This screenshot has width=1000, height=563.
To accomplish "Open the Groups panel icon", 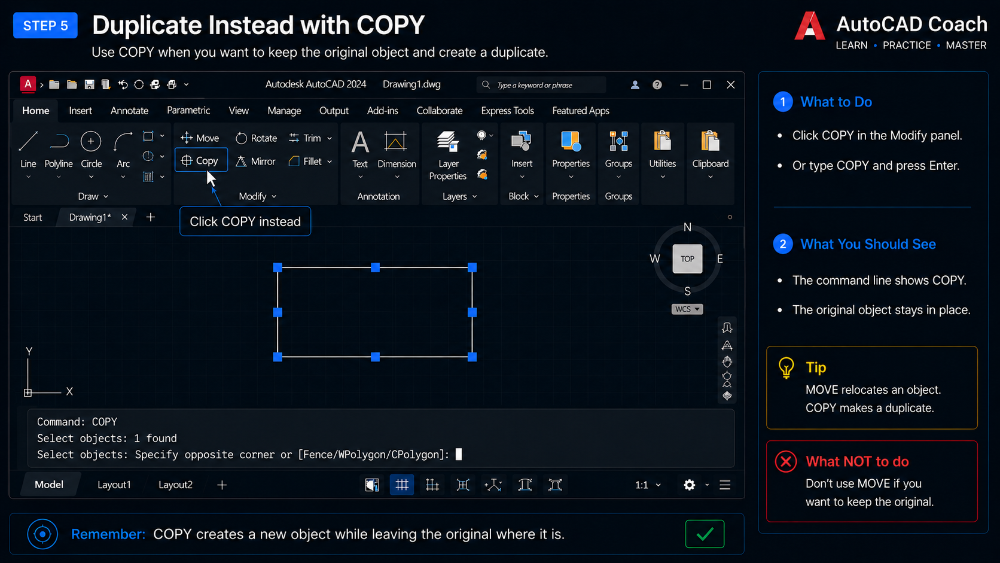I will tap(618, 149).
